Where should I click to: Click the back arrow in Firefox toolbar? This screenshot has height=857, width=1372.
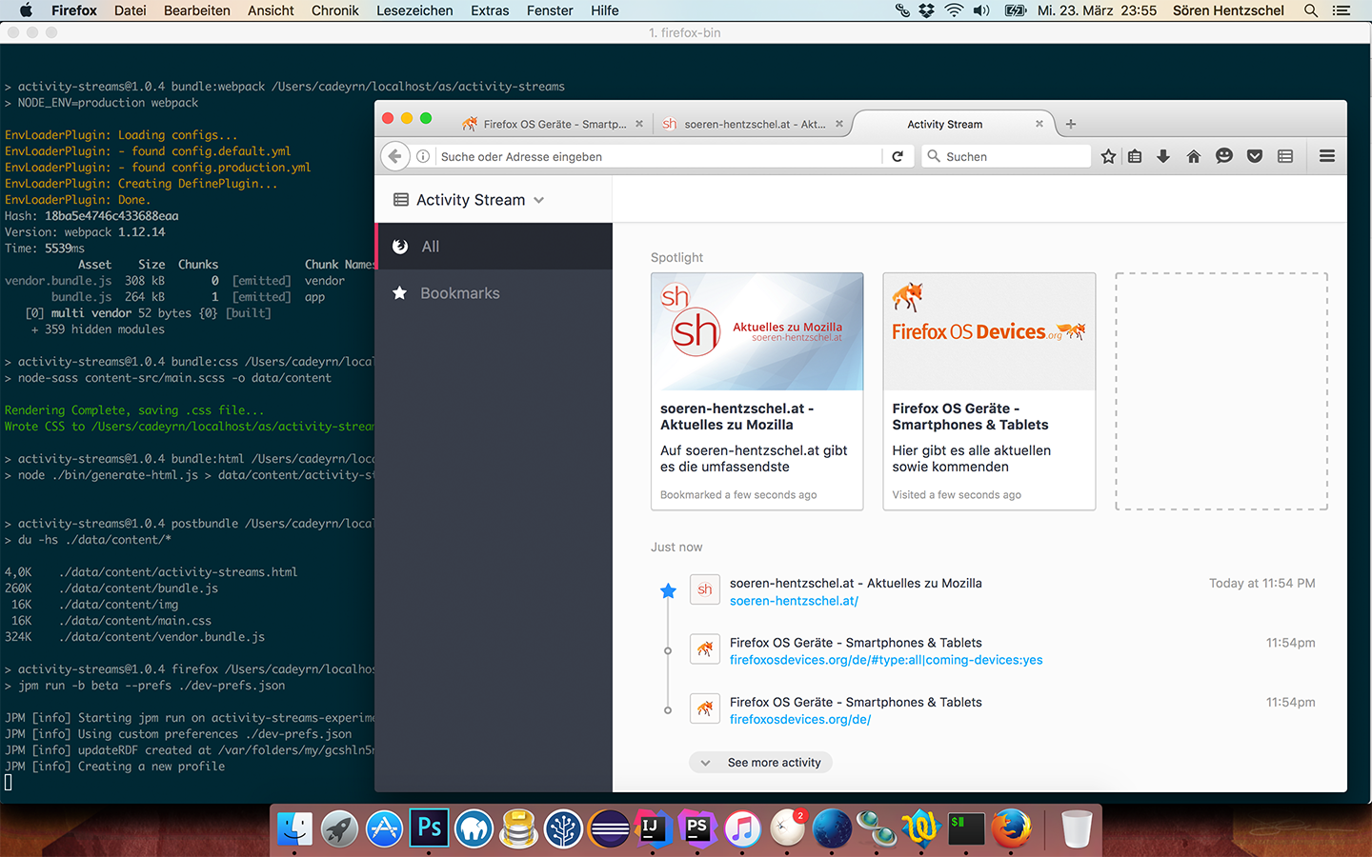point(394,156)
